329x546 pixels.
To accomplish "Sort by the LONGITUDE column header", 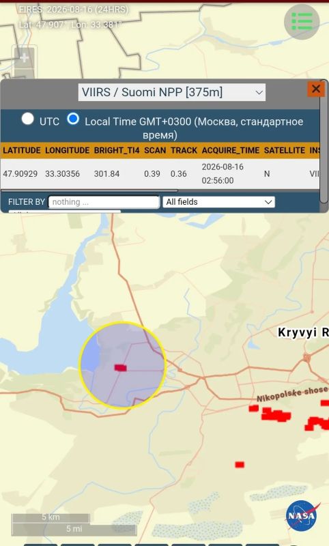I will 67,150.
